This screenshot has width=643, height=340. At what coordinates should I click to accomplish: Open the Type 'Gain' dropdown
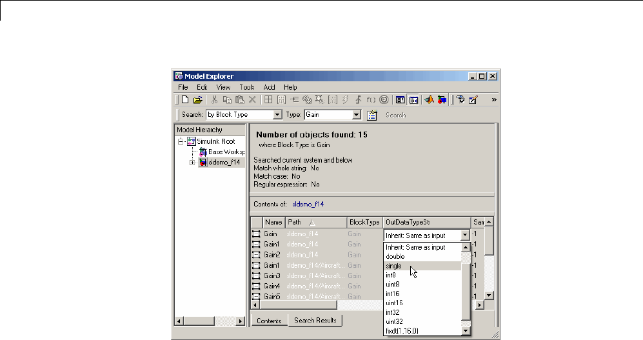click(357, 115)
